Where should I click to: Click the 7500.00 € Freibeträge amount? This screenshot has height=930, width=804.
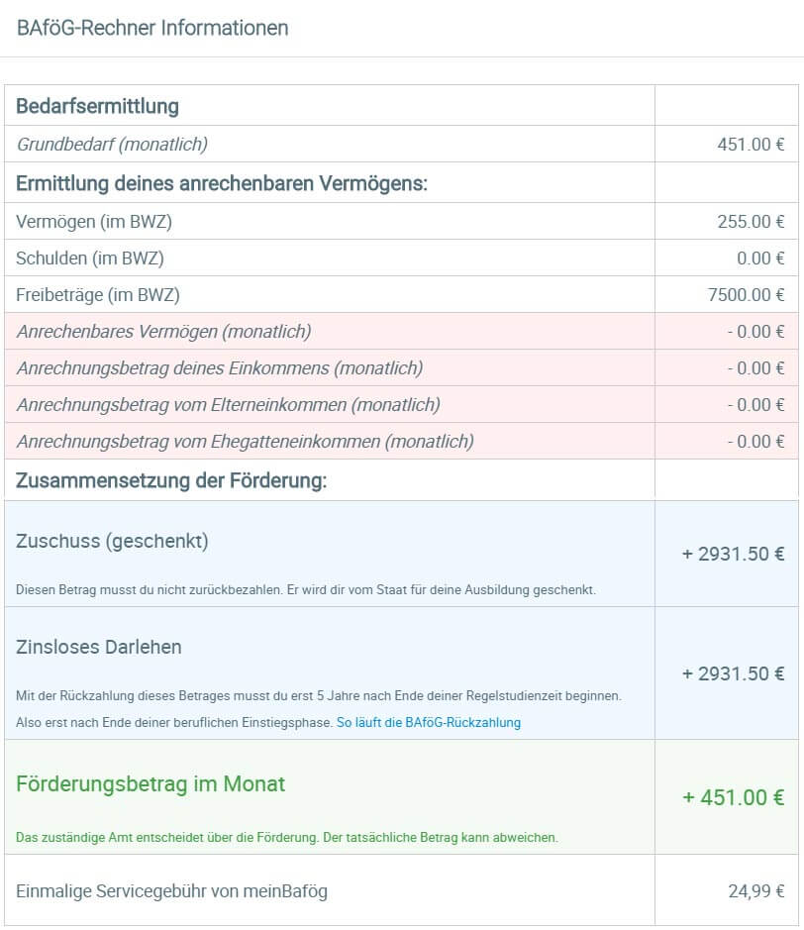click(x=746, y=295)
